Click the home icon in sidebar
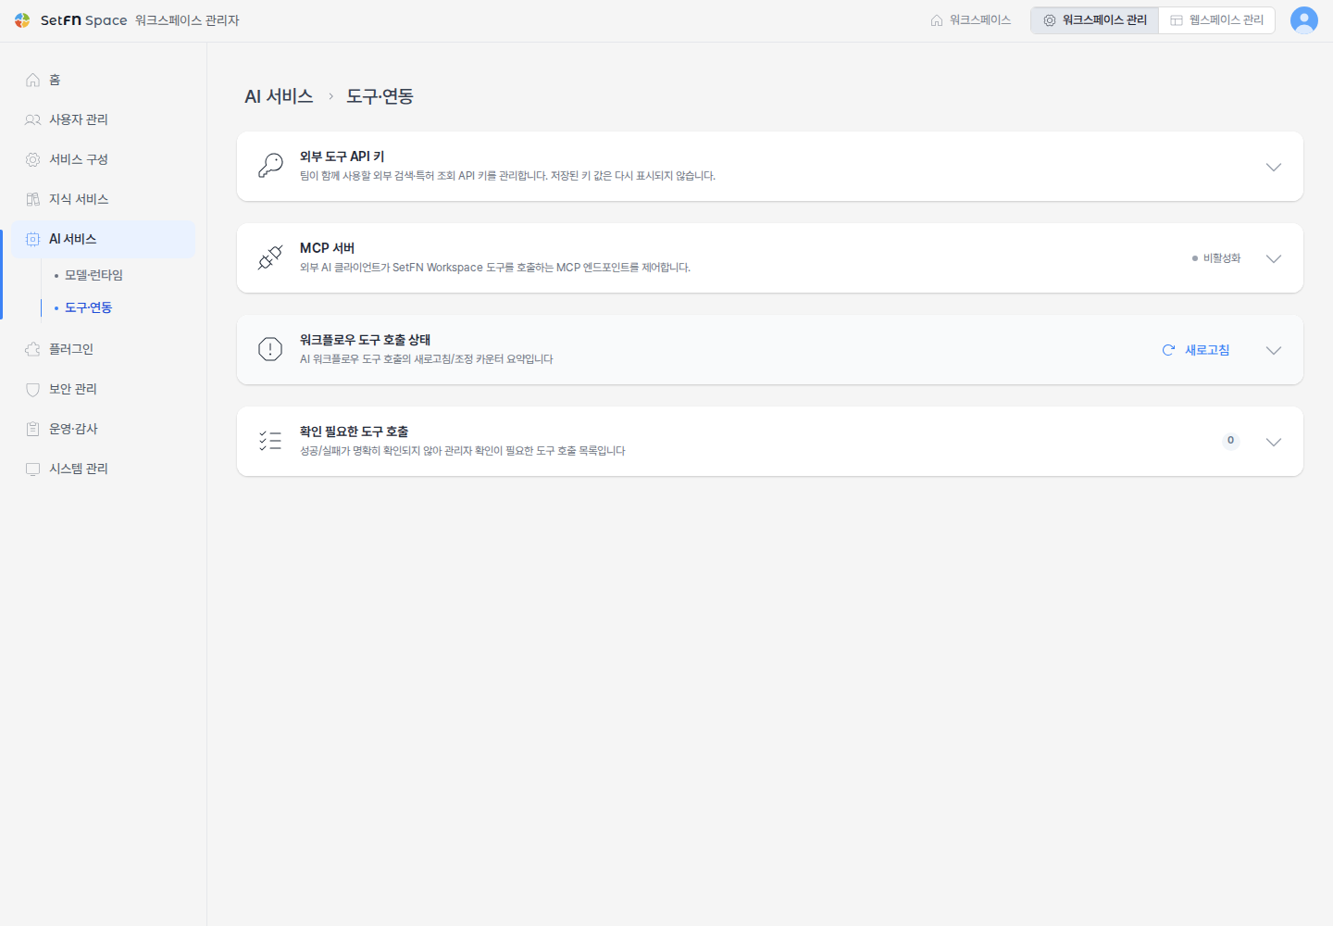 point(33,80)
